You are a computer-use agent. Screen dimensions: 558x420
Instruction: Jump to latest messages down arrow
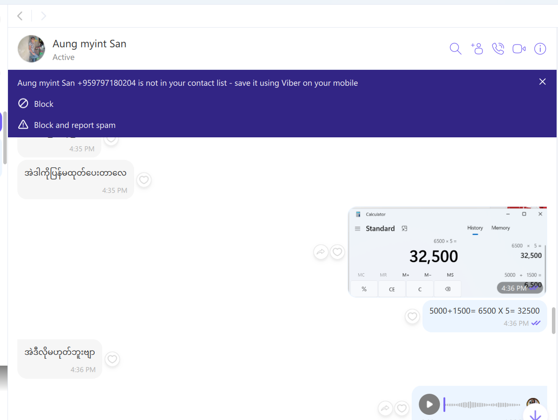pos(535,414)
